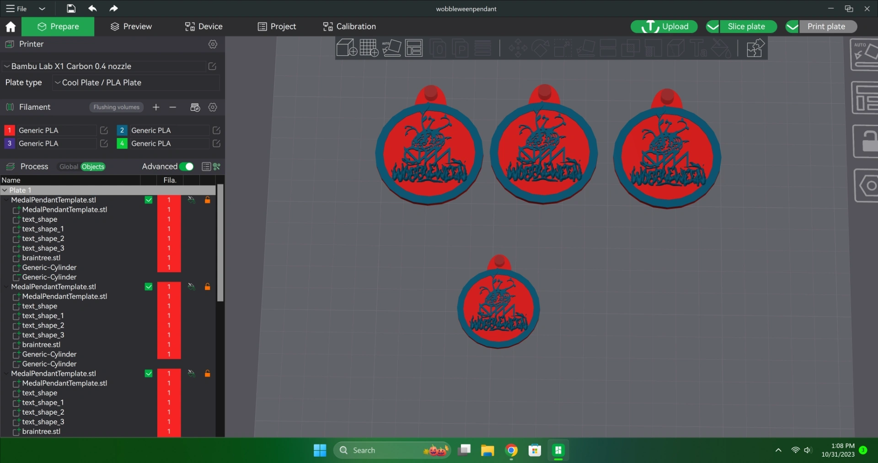Click the Add plate grid icon

(x=369, y=48)
